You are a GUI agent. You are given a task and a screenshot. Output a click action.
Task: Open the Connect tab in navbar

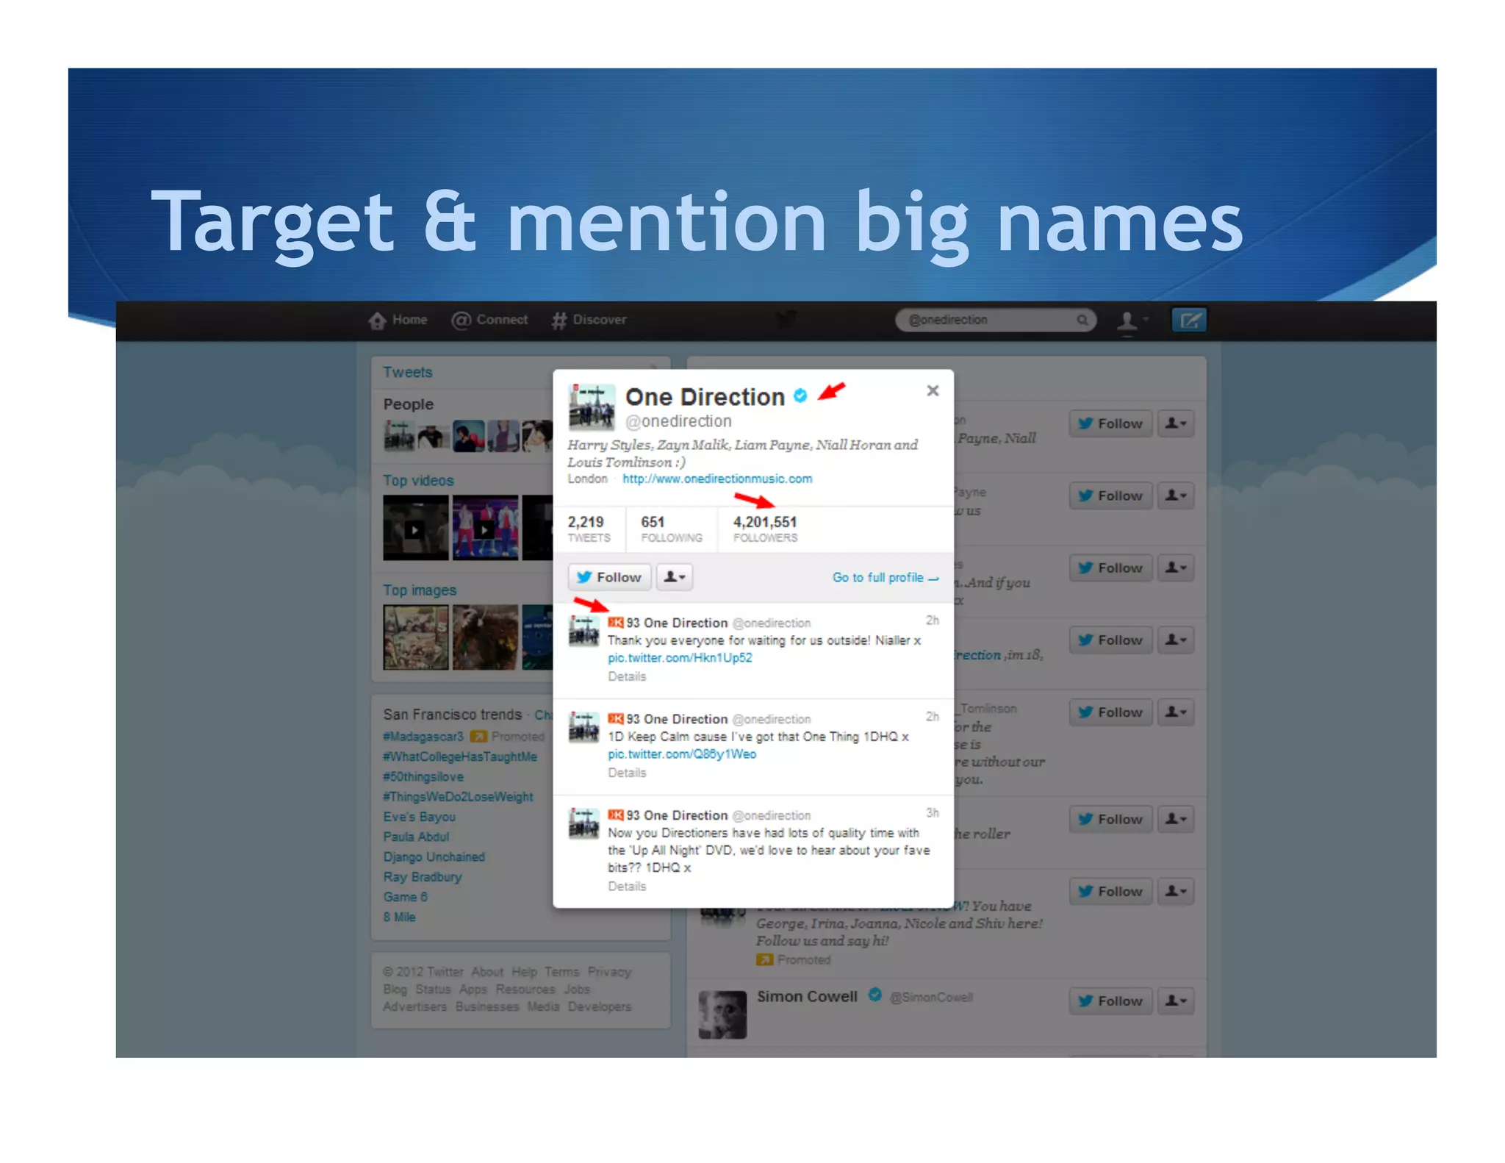(x=489, y=320)
